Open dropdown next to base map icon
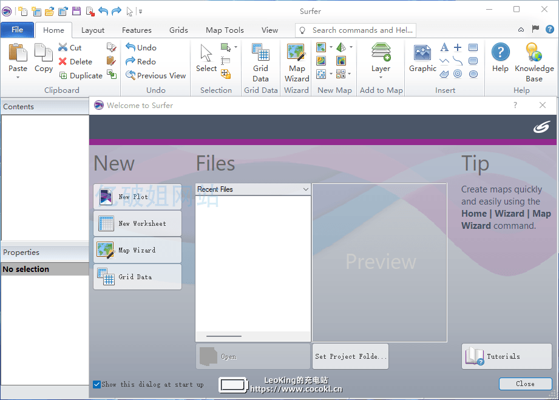The height and width of the screenshot is (400, 559). coord(331,47)
